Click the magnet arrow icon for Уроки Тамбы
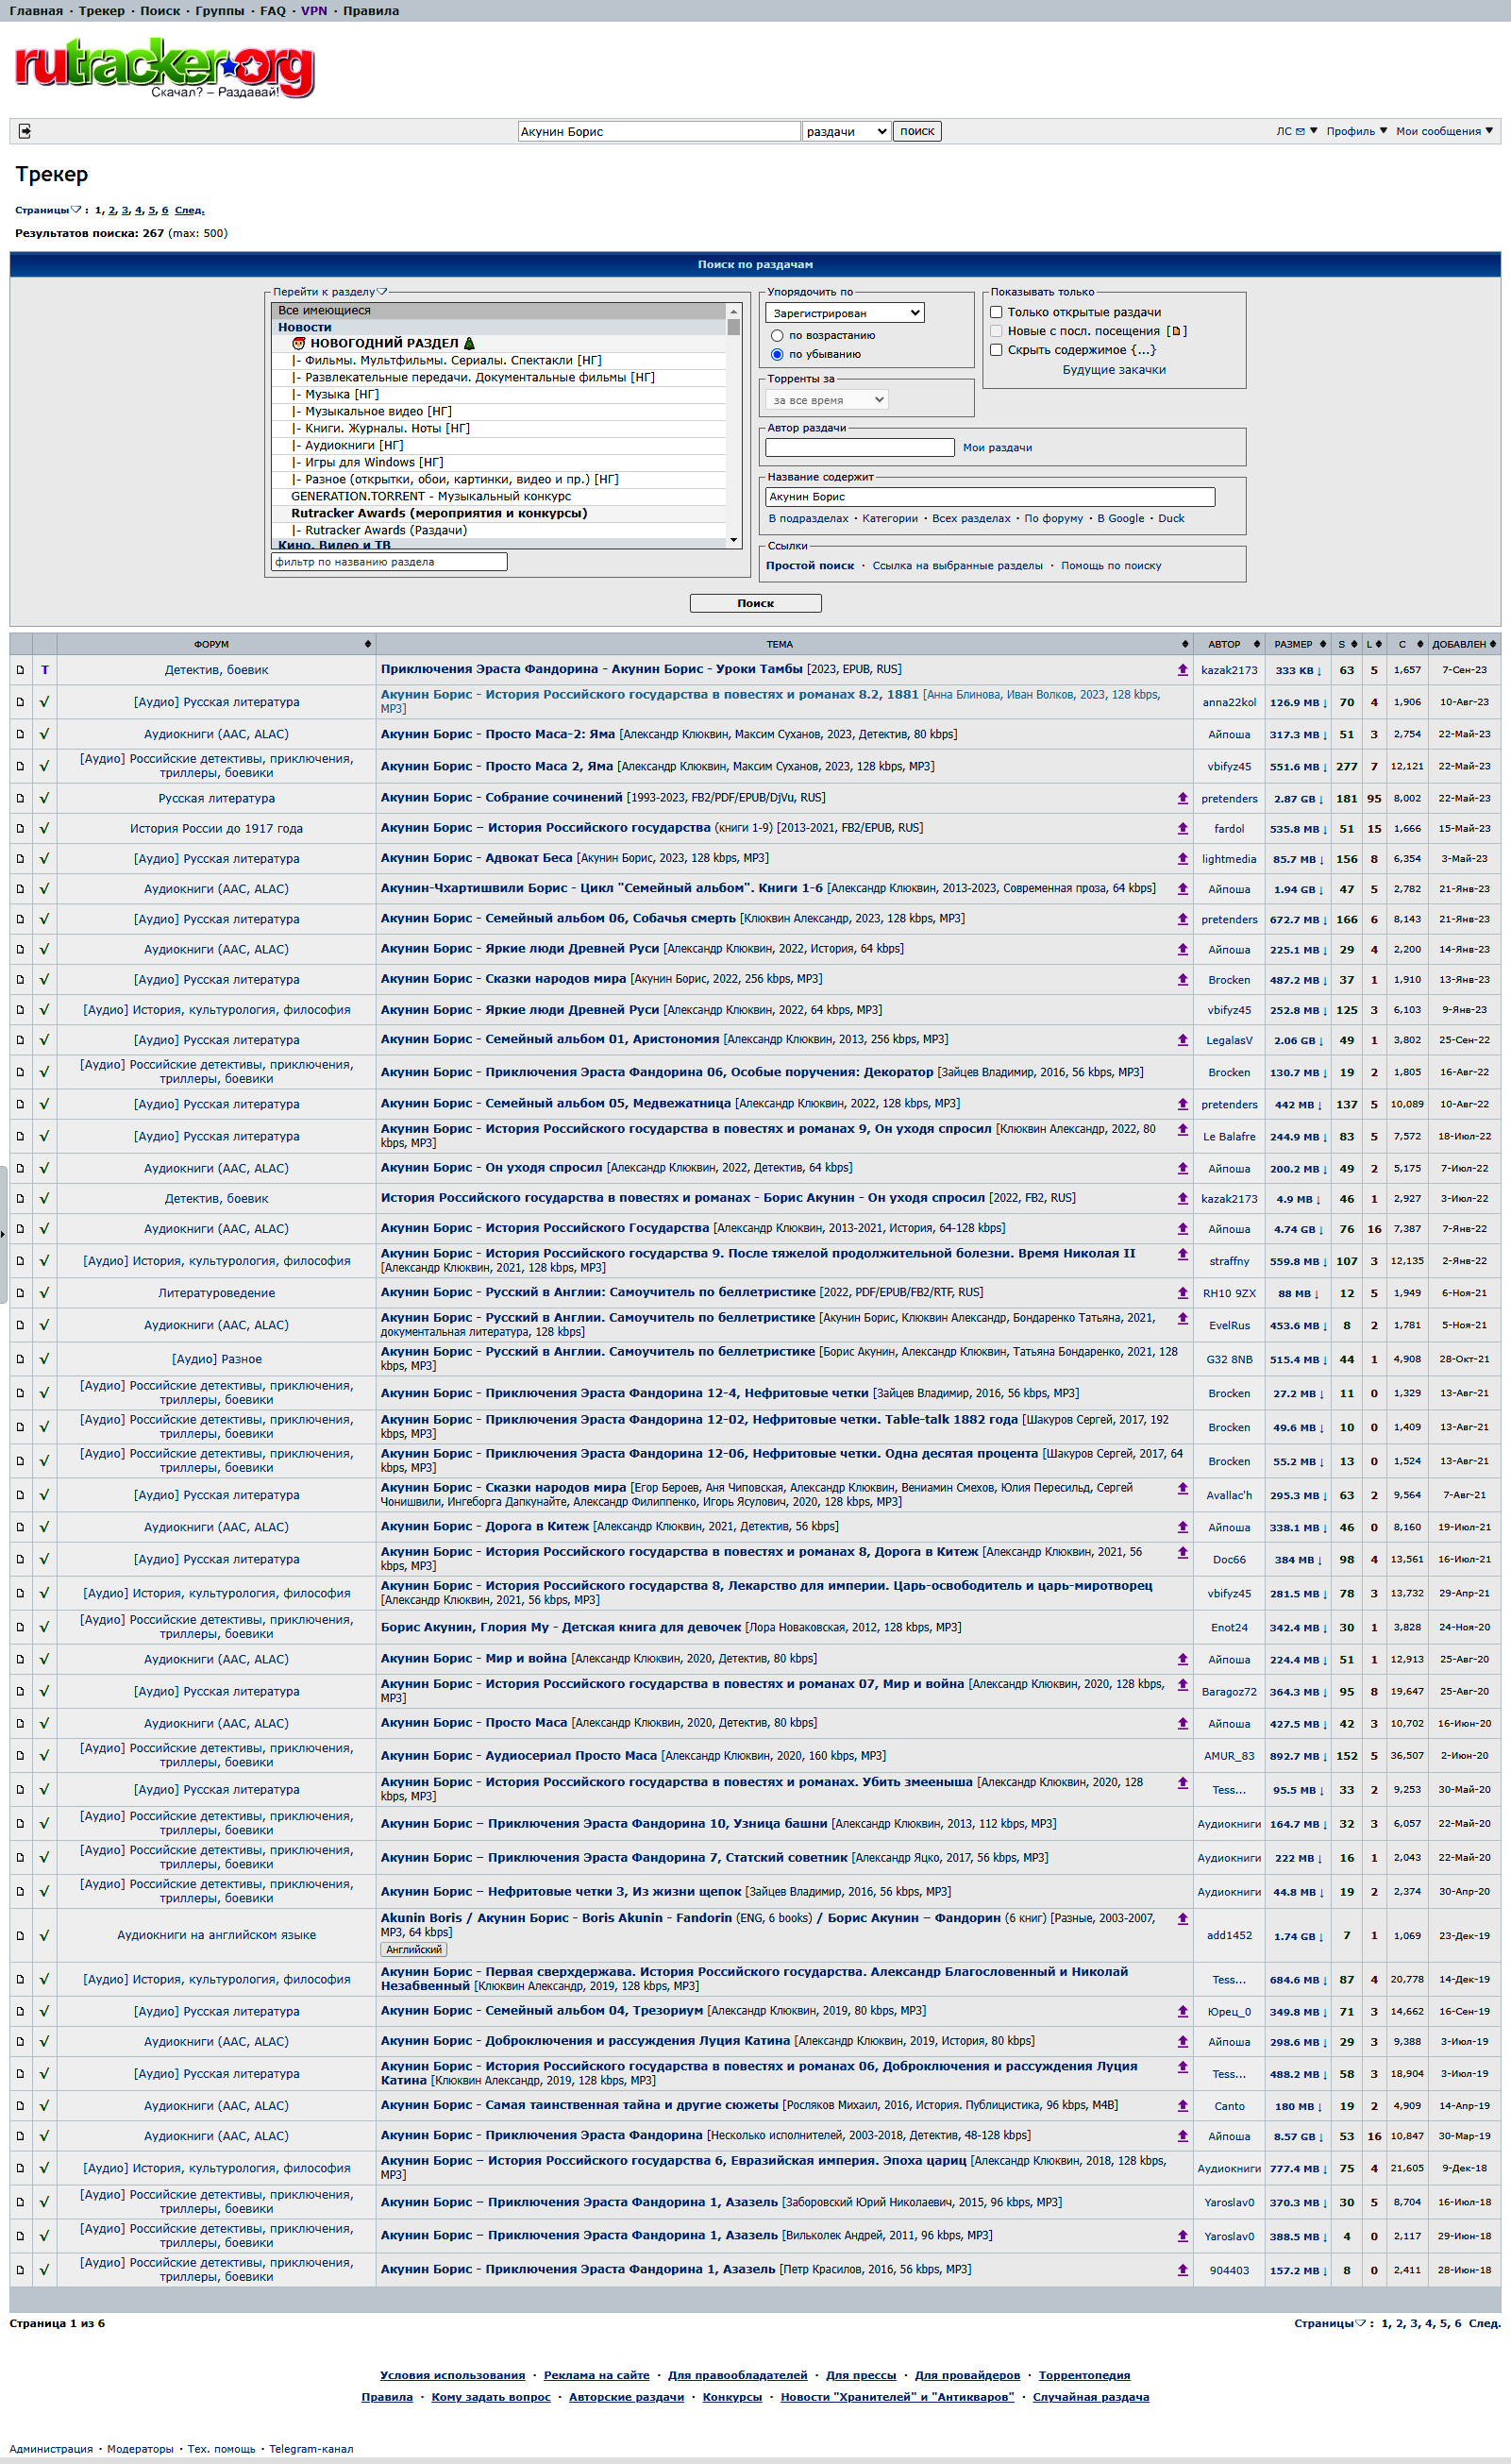 point(1182,670)
